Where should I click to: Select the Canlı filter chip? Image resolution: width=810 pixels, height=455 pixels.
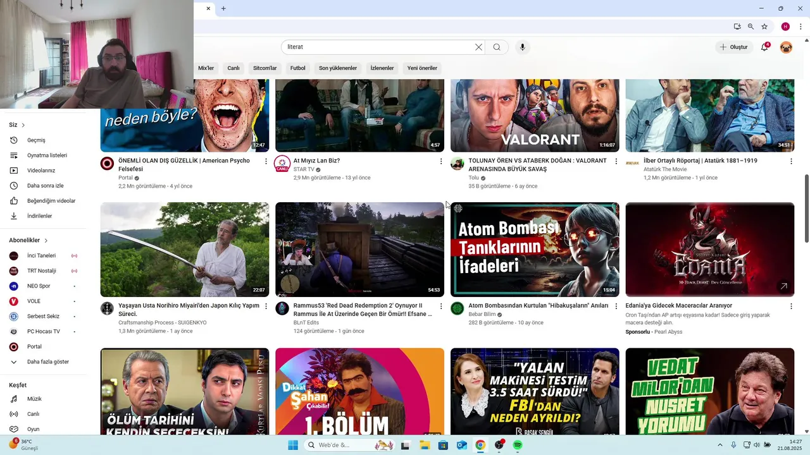click(x=234, y=68)
